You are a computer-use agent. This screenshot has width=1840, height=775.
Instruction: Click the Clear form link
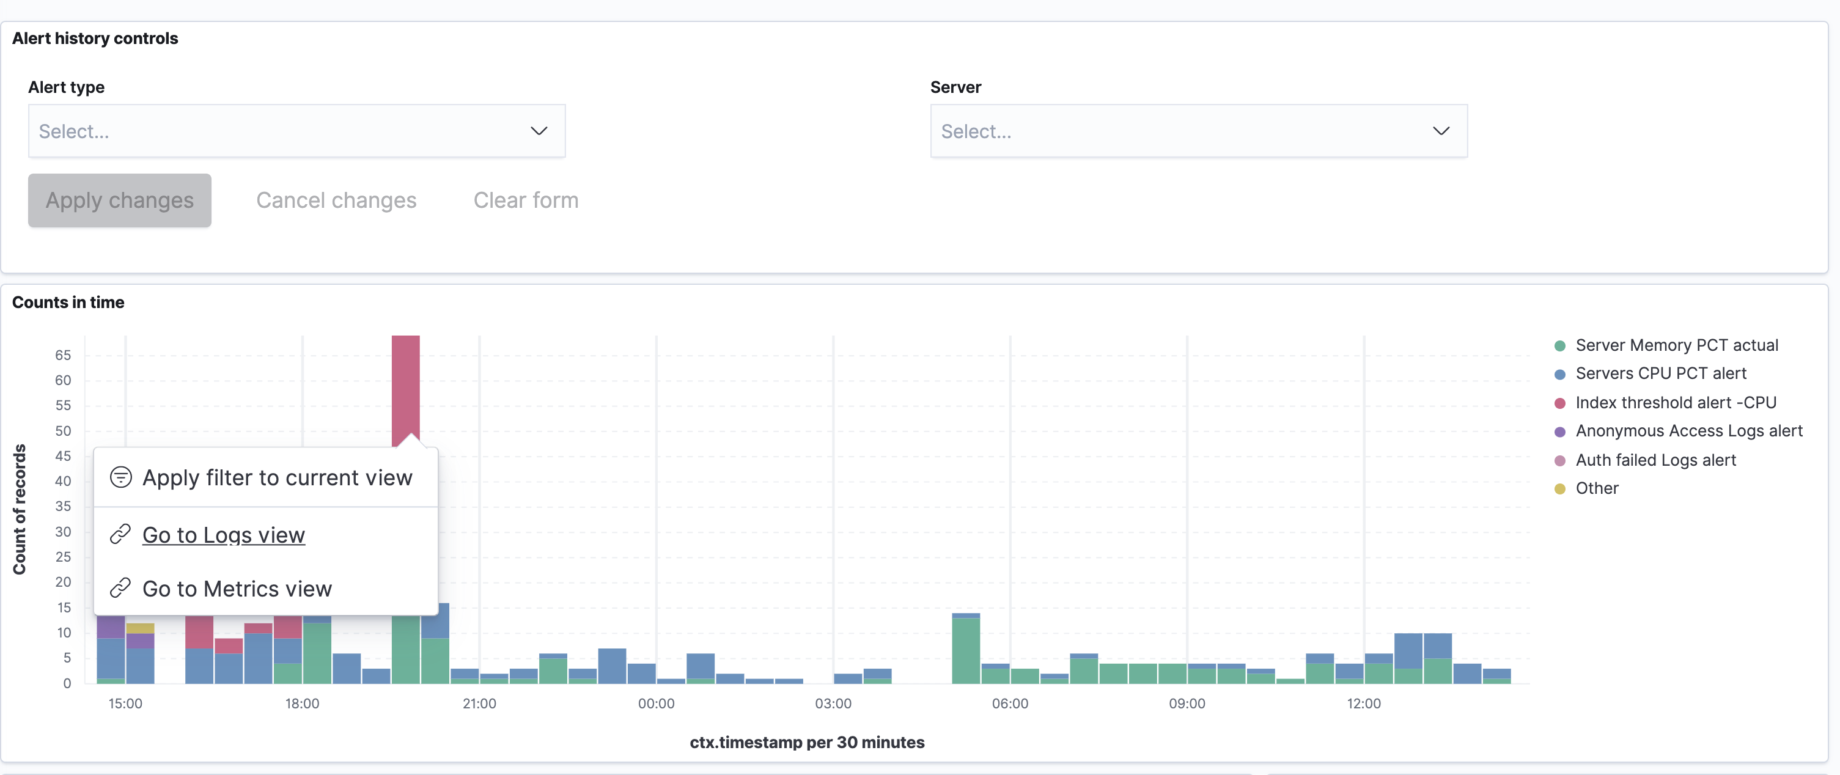click(526, 200)
